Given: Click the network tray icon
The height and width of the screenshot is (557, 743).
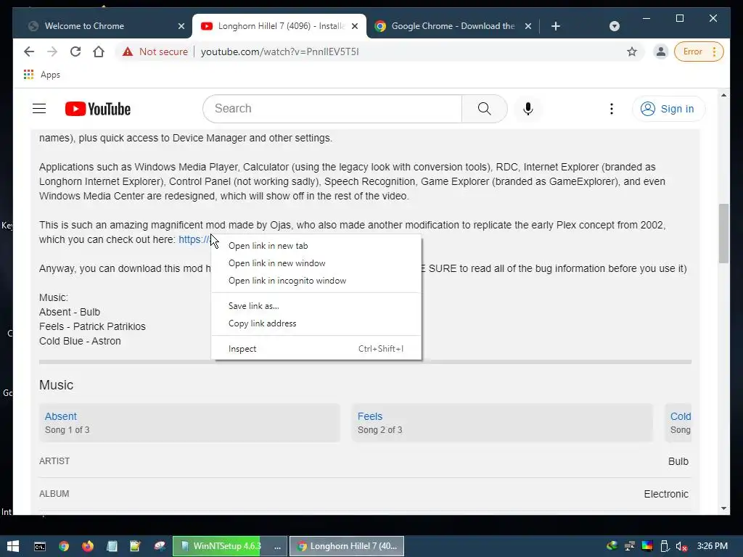Looking at the screenshot, I should (x=630, y=546).
